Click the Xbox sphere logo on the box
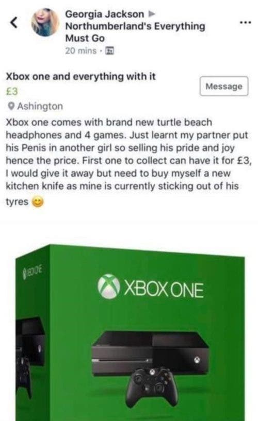Image resolution: width=258 pixels, height=421 pixels. [x=108, y=286]
